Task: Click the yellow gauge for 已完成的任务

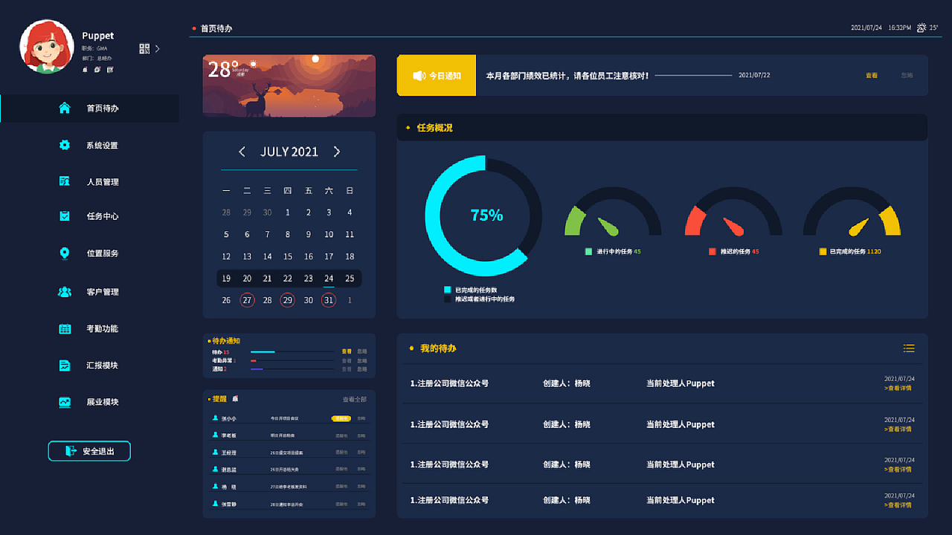Action: [852, 212]
